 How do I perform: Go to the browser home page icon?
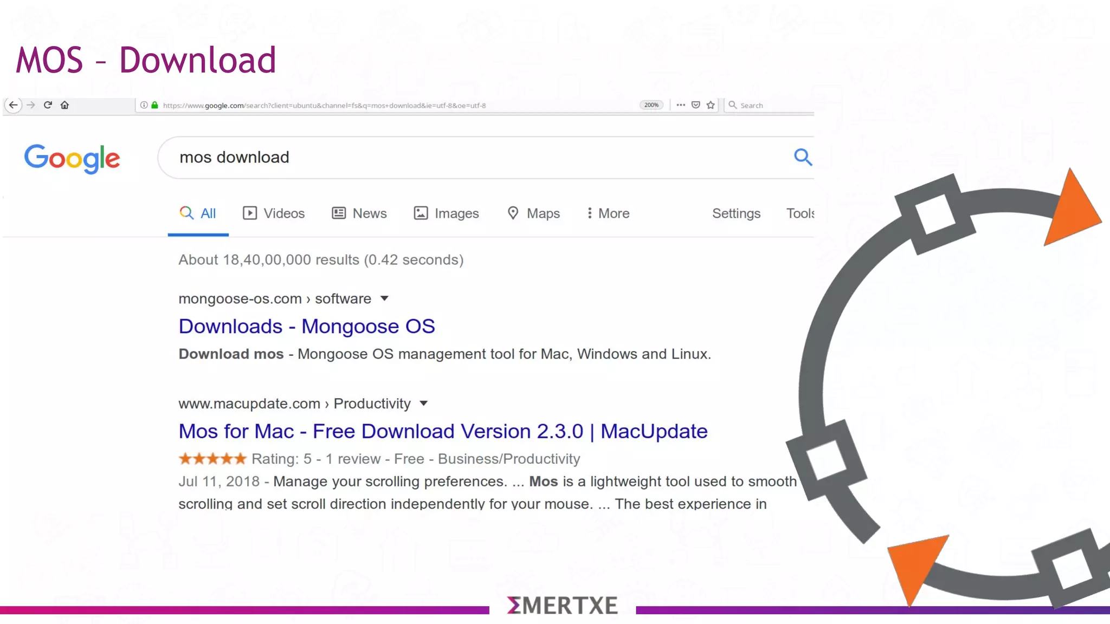64,105
